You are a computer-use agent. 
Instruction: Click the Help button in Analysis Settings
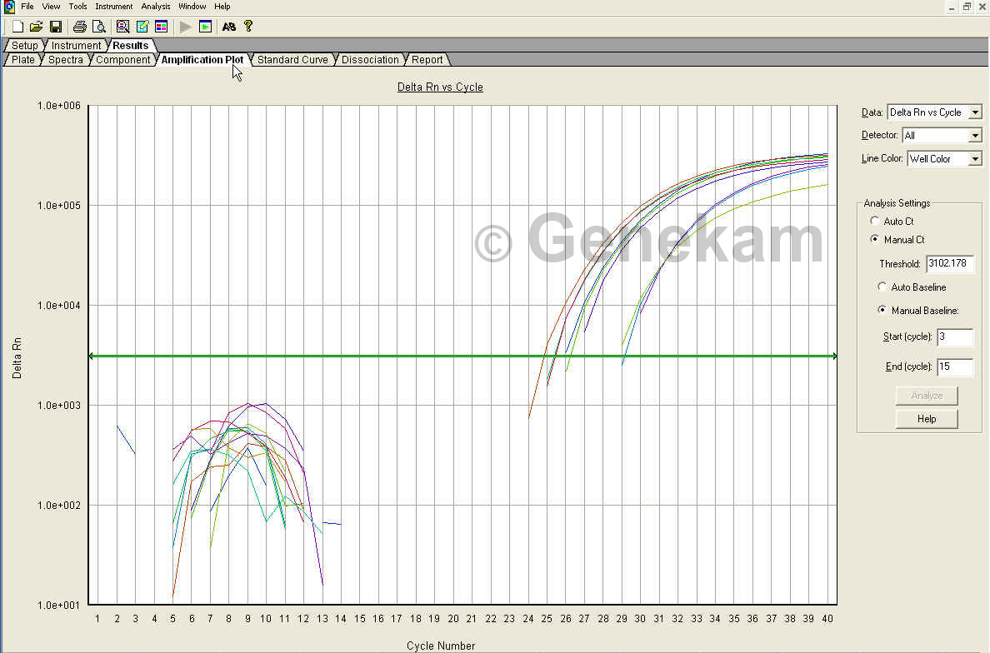tap(926, 419)
